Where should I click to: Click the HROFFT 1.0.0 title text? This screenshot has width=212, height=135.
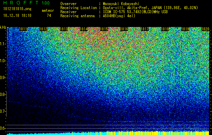coord(27,3)
